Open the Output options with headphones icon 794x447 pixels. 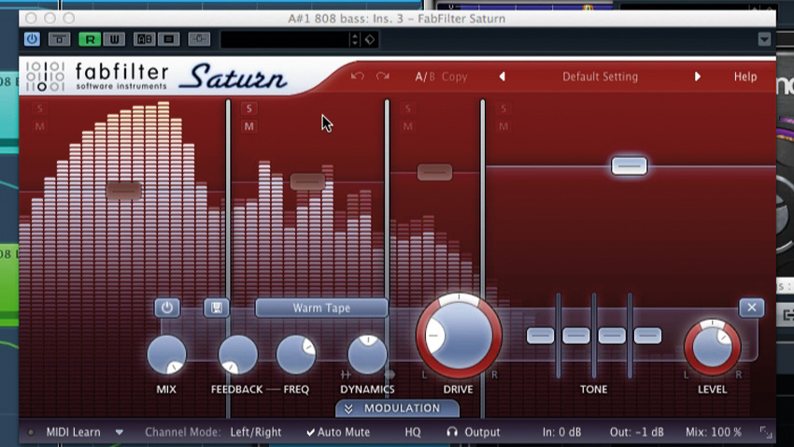pos(473,432)
